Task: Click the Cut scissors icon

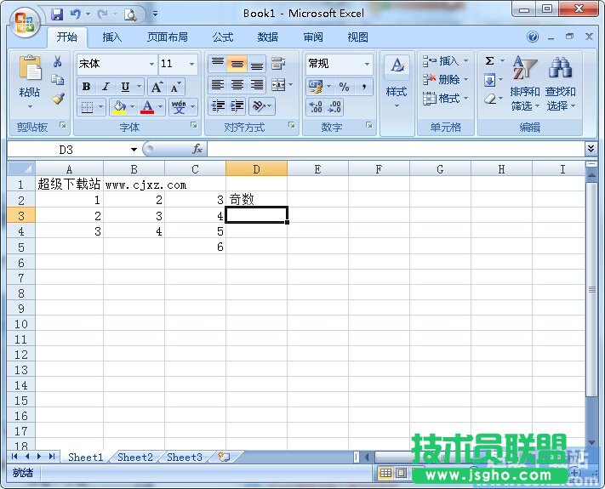Action: [58, 62]
